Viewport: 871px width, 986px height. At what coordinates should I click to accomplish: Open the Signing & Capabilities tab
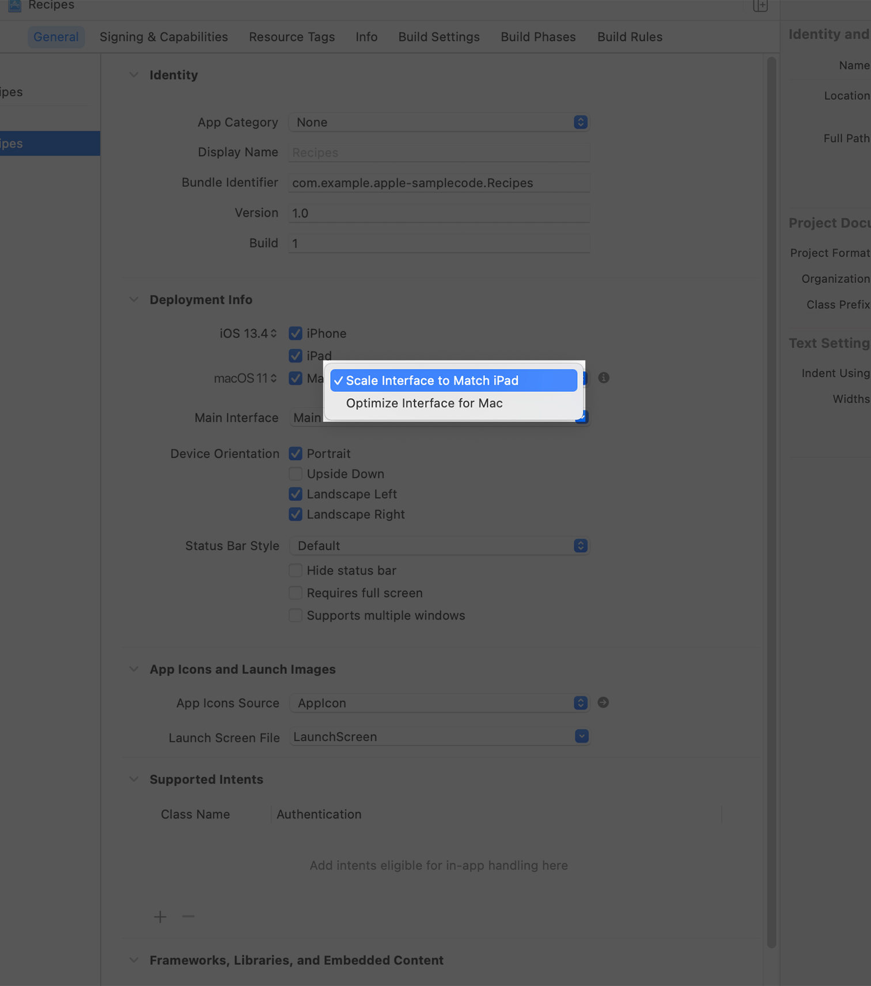[164, 37]
